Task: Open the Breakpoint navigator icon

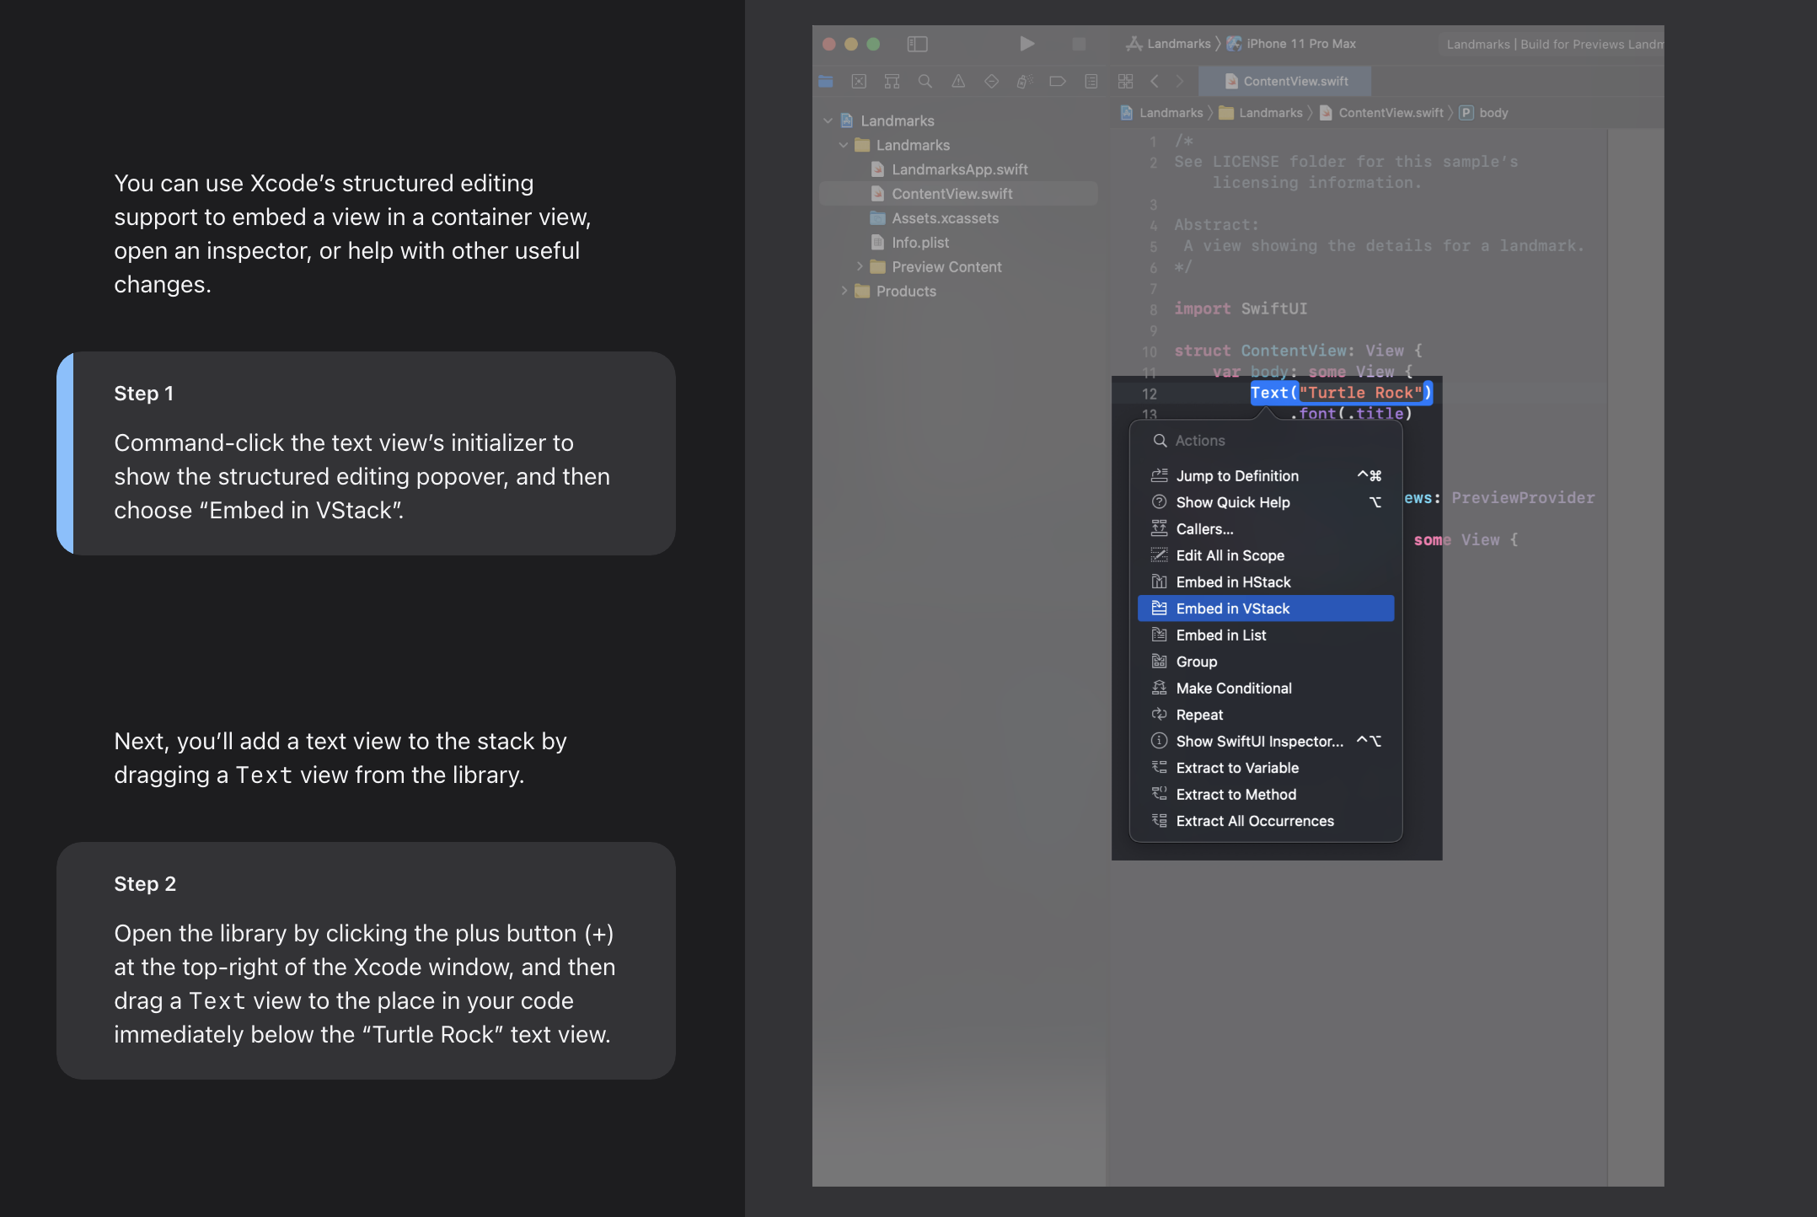Action: pos(1057,82)
